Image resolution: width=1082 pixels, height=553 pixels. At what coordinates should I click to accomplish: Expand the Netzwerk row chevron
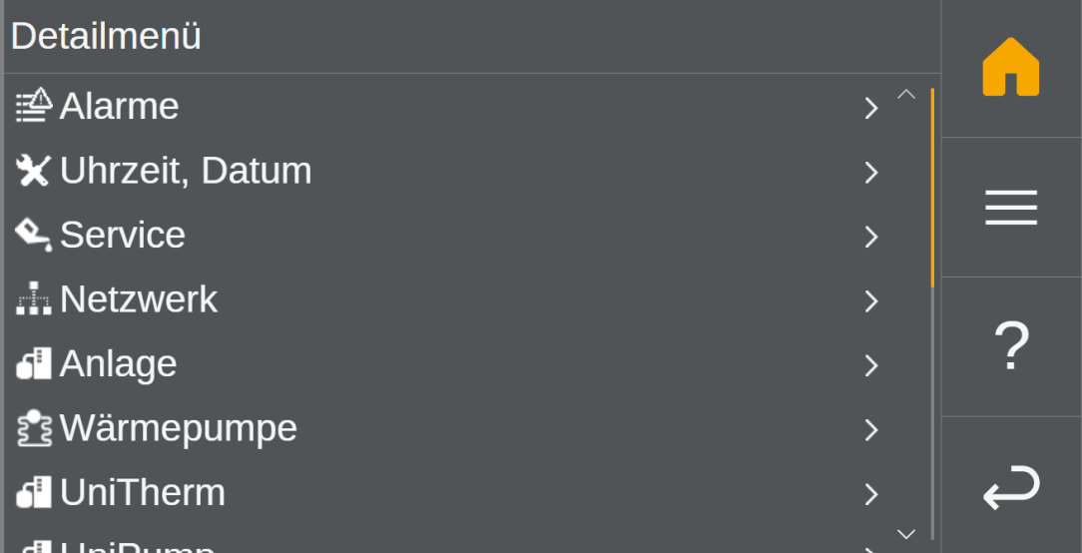click(871, 300)
